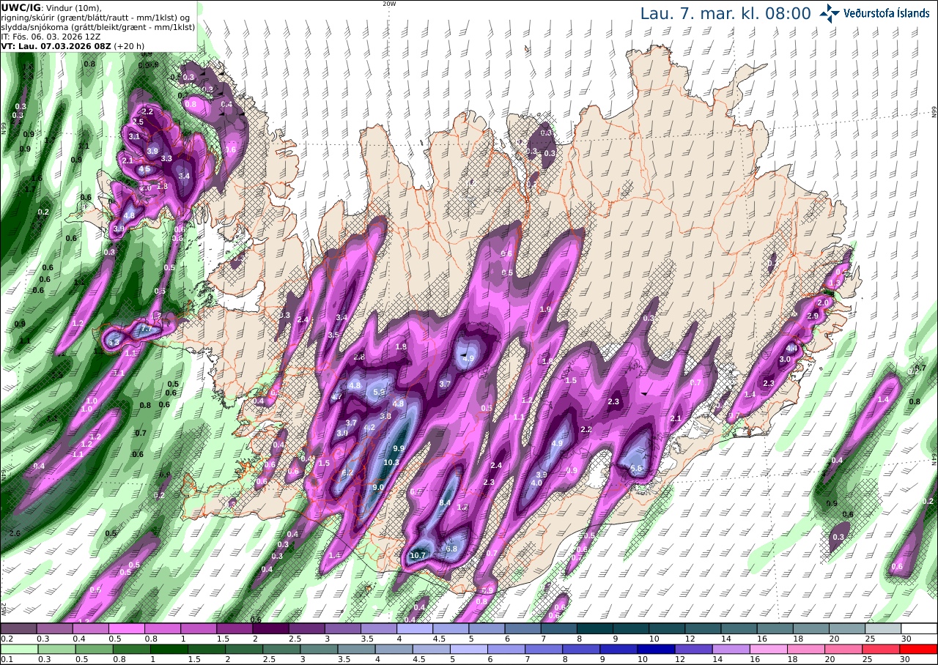Click the 8.4 precipitation value on map
938x665 pixels.
pos(445,502)
